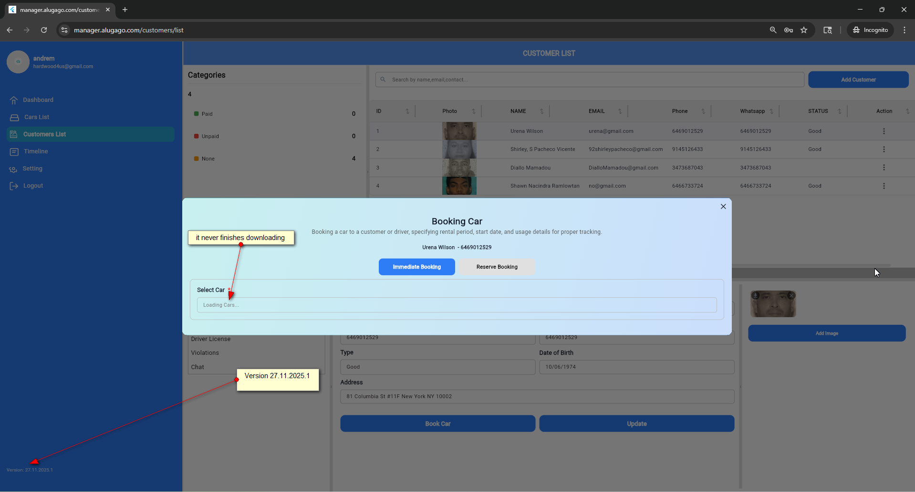Viewport: 915px width, 492px height.
Task: Click the Setting gear icon
Action: 13,169
